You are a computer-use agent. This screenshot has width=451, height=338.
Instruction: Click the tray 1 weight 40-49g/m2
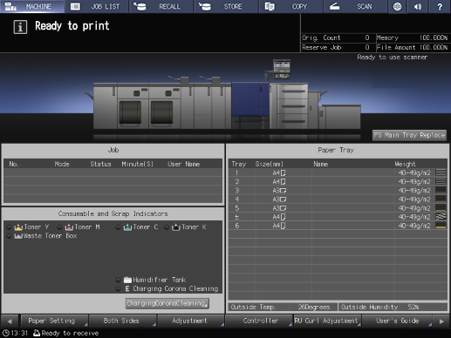click(414, 173)
